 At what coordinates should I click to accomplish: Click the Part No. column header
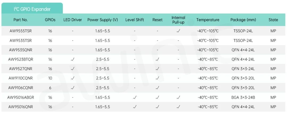pyautogui.click(x=20, y=20)
